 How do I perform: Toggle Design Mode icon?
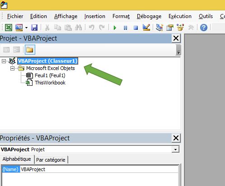tap(146, 28)
